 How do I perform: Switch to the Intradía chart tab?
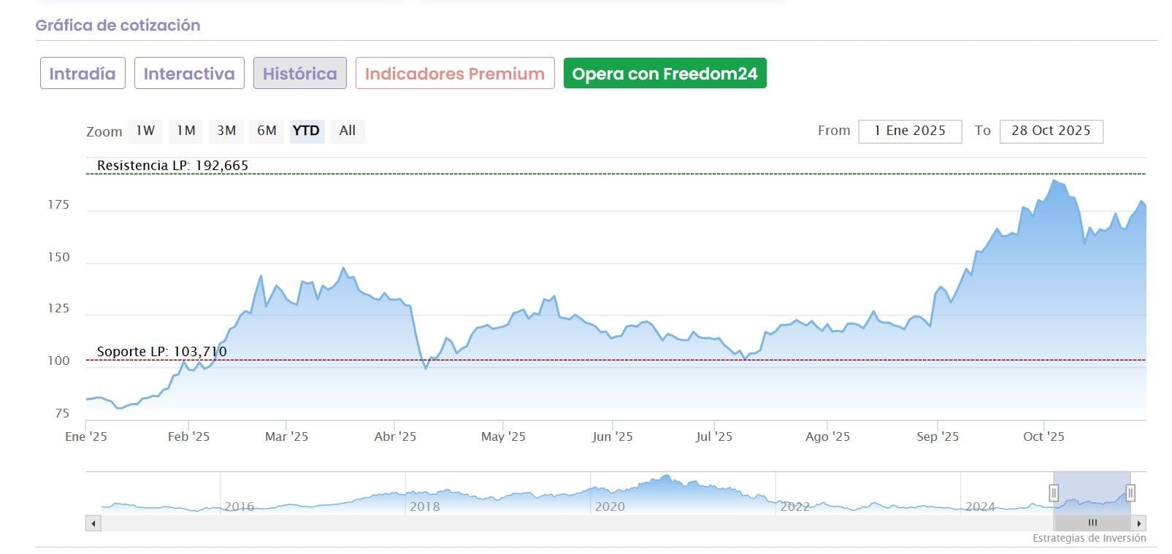click(x=83, y=74)
